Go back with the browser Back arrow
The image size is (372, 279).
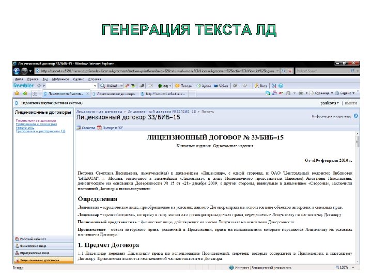click(x=17, y=71)
